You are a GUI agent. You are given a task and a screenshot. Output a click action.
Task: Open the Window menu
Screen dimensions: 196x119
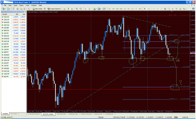point(34,6)
